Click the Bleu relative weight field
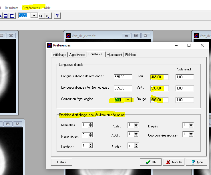This screenshot has width=211, height=175. pos(185,77)
